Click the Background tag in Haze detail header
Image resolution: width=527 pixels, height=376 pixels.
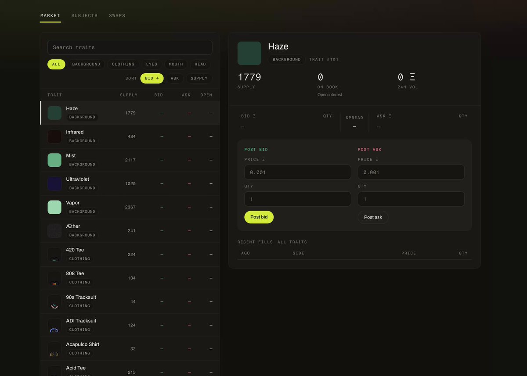click(287, 60)
